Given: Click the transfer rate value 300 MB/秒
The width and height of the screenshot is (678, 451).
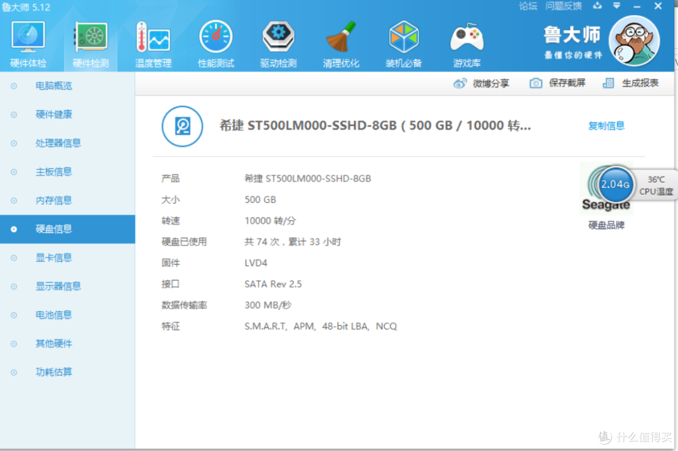Looking at the screenshot, I should tap(268, 305).
